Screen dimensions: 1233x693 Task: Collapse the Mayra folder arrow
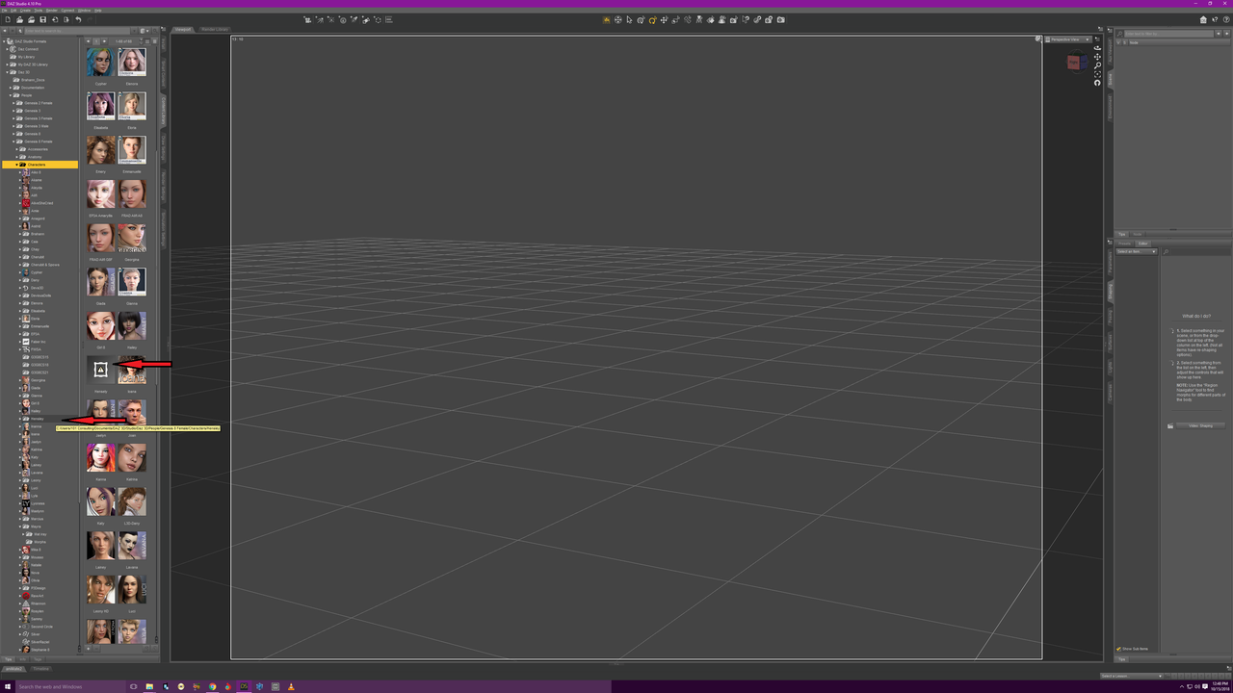tap(21, 526)
